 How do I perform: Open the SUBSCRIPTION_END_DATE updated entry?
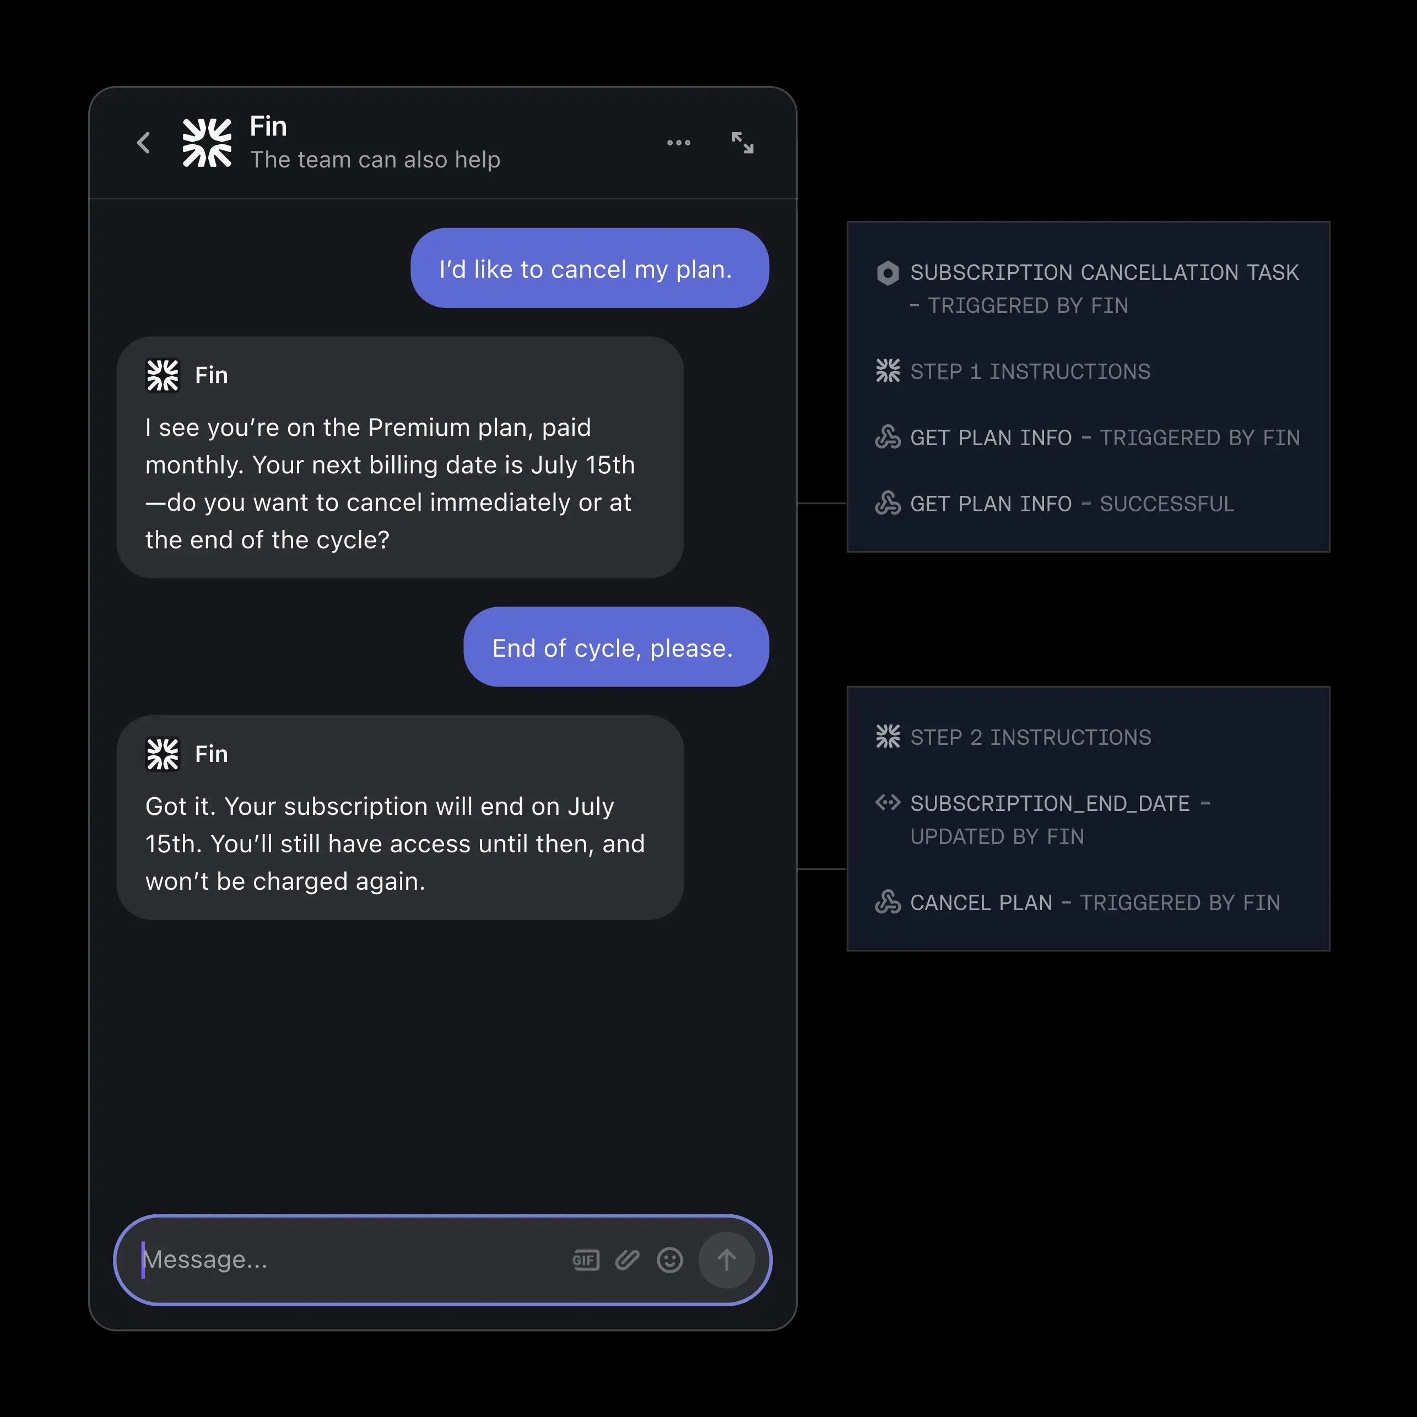[x=1043, y=819]
